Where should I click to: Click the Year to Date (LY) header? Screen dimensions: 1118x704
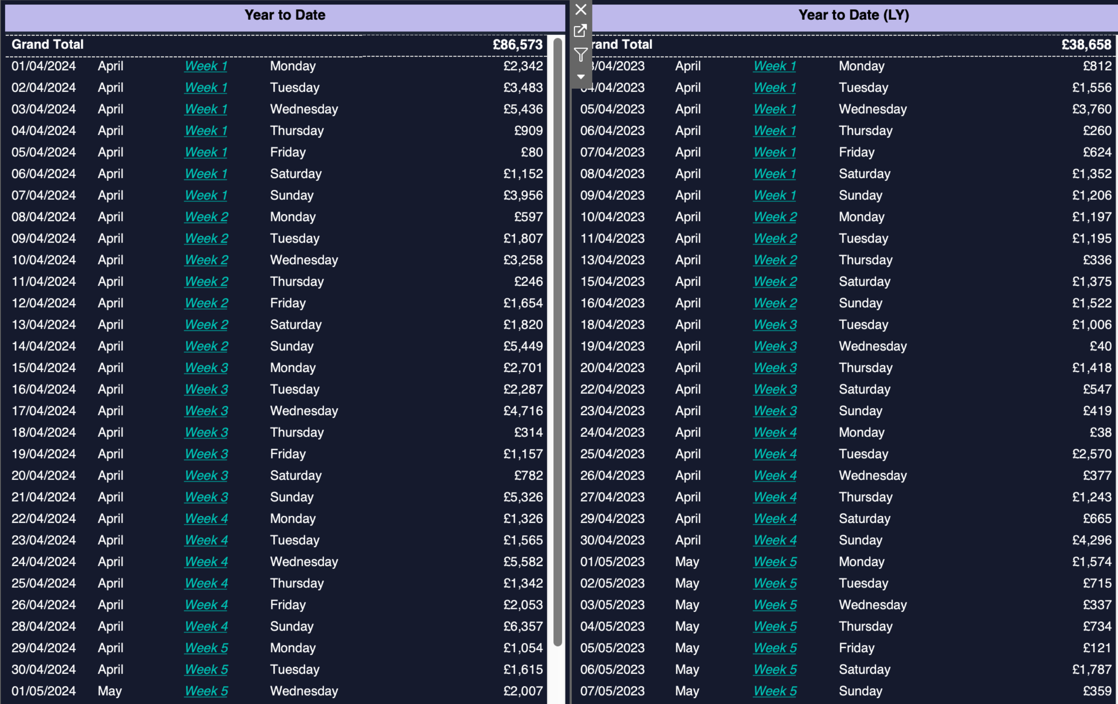853,15
